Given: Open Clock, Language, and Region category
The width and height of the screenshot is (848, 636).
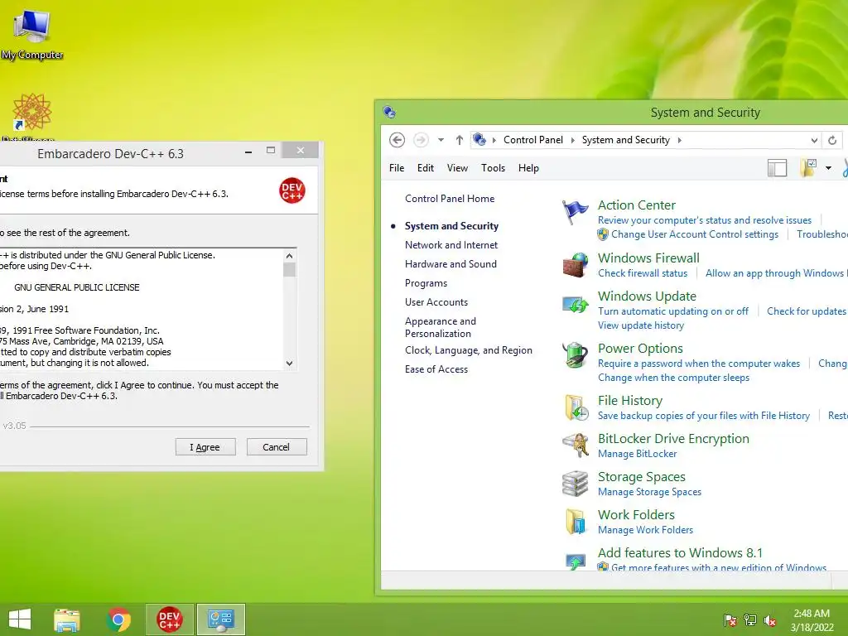Looking at the screenshot, I should 469,350.
